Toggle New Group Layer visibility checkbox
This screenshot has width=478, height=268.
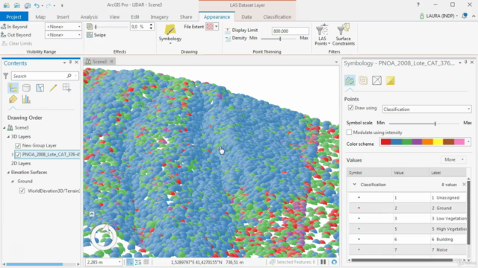point(18,146)
